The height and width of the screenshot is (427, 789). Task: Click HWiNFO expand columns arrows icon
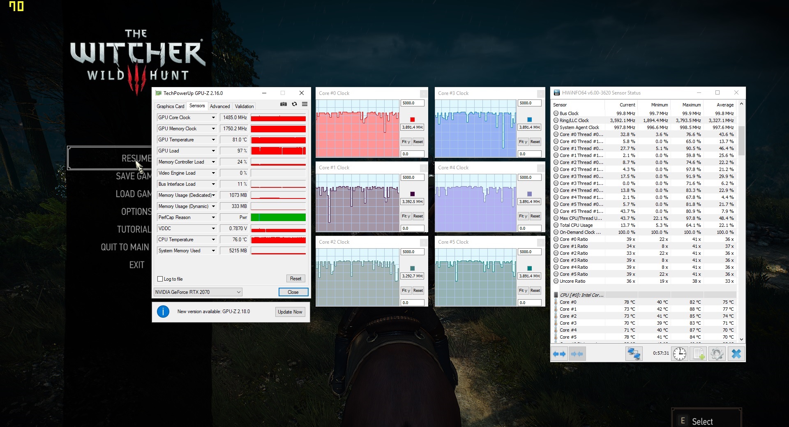point(559,354)
